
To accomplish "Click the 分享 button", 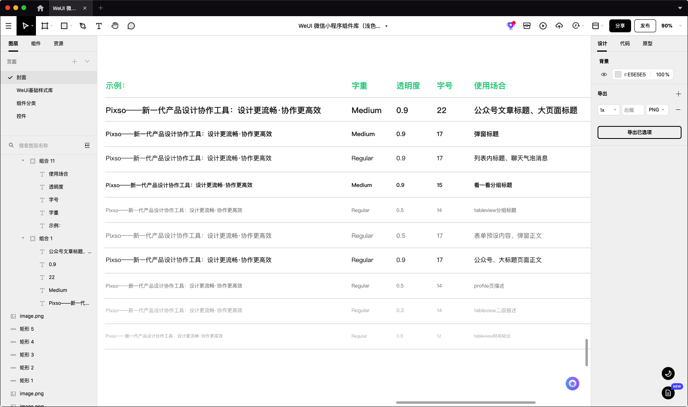I will 620,26.
